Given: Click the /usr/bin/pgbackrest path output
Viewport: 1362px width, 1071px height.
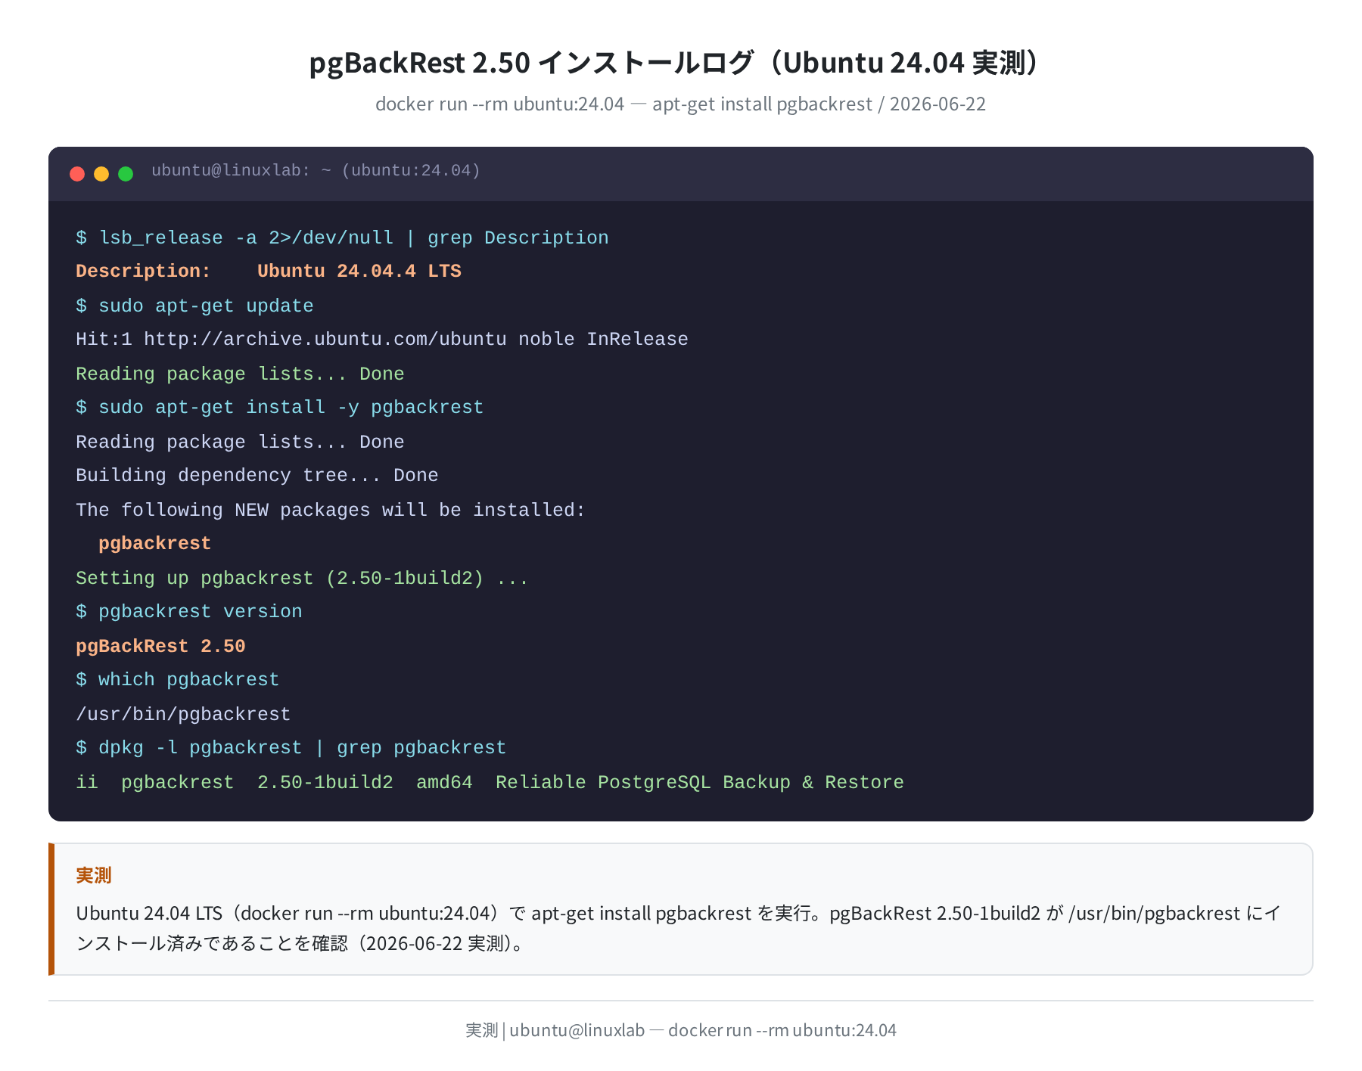Looking at the screenshot, I should click(x=183, y=714).
